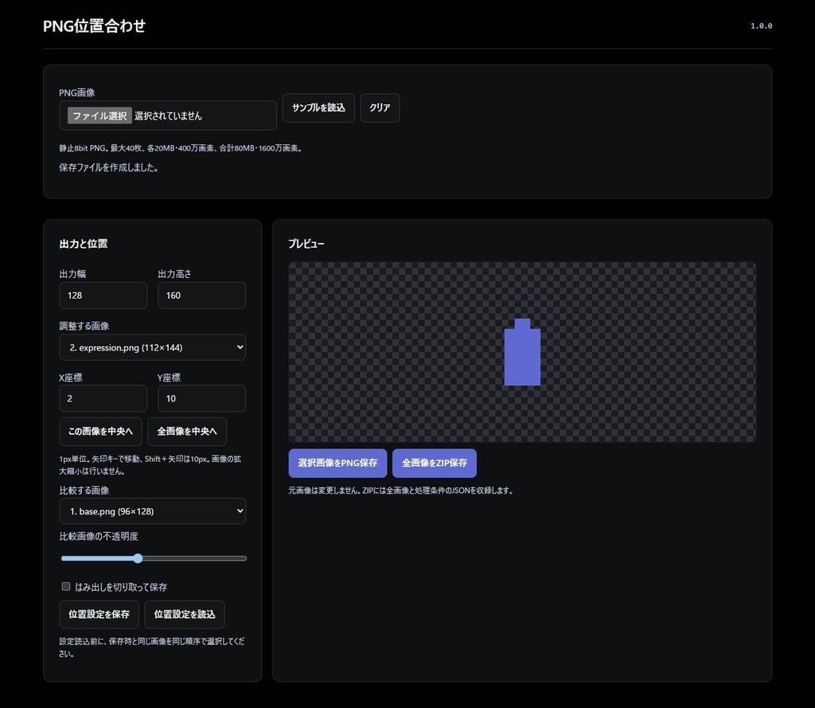Open the 調整する画像 dropdown
The height and width of the screenshot is (708, 815).
(152, 347)
